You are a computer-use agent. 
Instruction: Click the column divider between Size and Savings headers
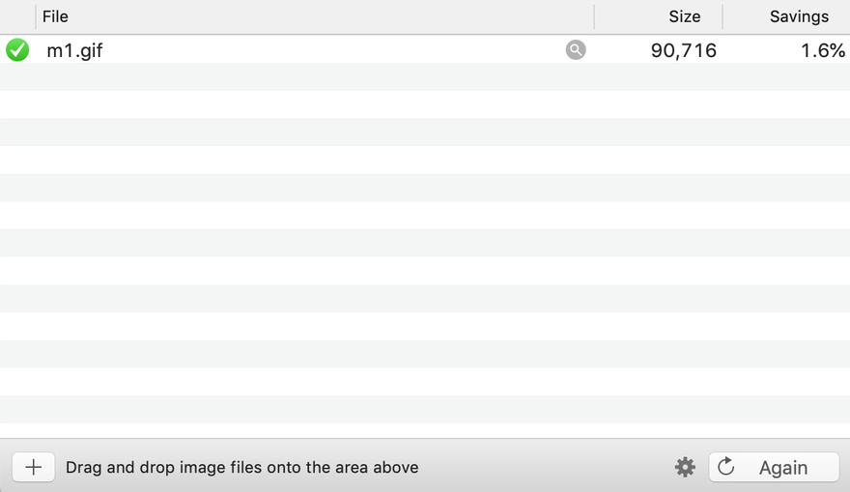pos(722,16)
